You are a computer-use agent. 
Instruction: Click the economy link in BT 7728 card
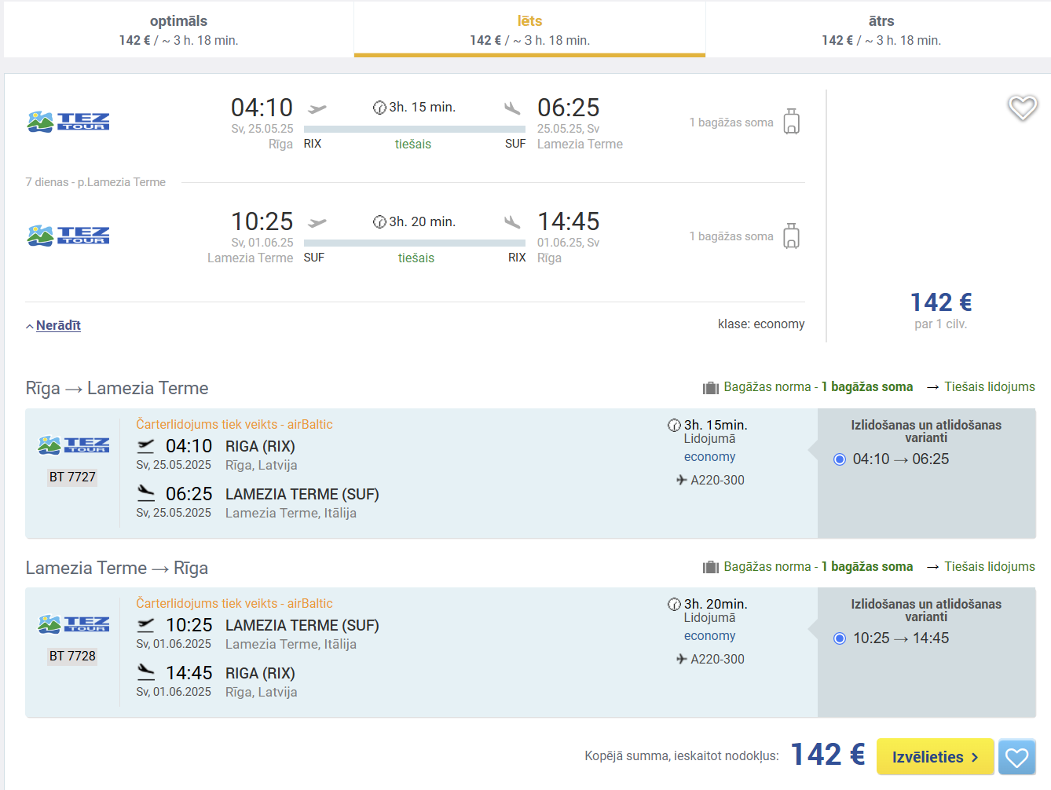(x=709, y=636)
